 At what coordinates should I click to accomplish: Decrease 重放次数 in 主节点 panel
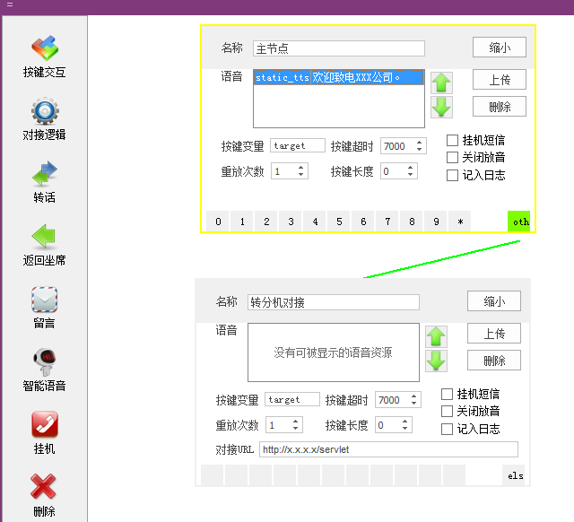click(x=301, y=175)
